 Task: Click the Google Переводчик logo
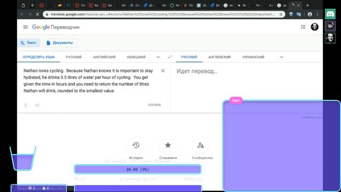pos(56,27)
